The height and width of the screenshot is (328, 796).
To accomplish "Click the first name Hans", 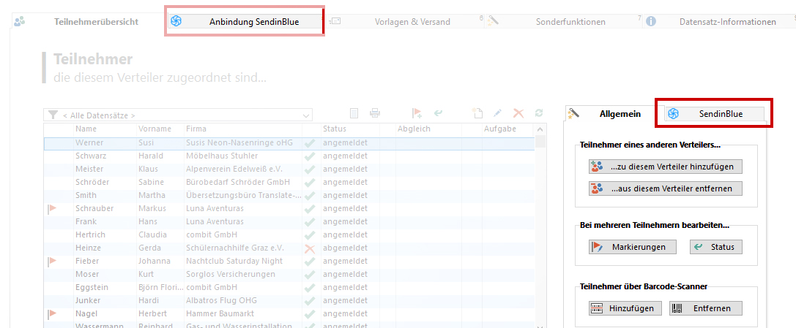I will (x=146, y=221).
